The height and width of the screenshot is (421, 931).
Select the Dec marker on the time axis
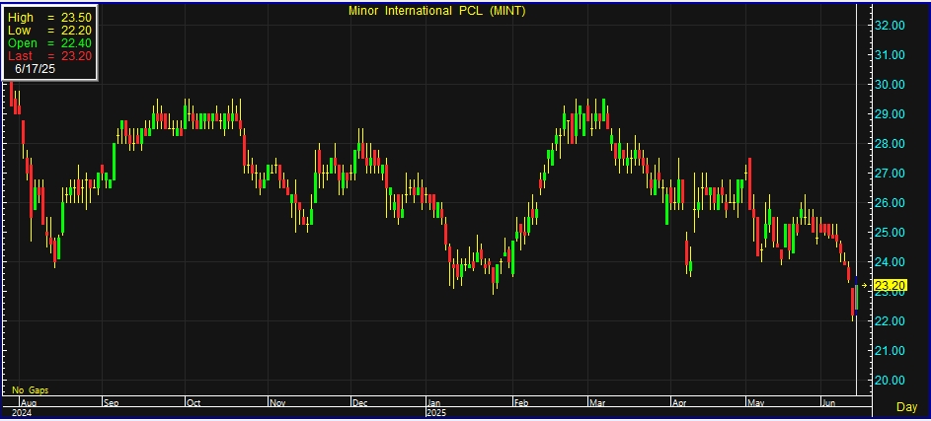[361, 403]
